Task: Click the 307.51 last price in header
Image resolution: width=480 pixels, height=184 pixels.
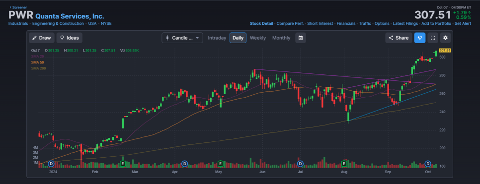Action: [433, 15]
